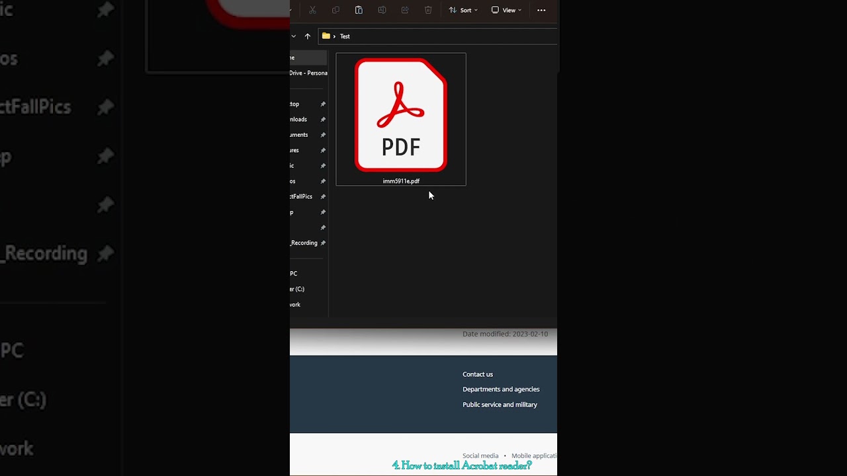Image resolution: width=847 pixels, height=476 pixels.
Task: Open Videos in the sidebar
Action: tap(292, 181)
